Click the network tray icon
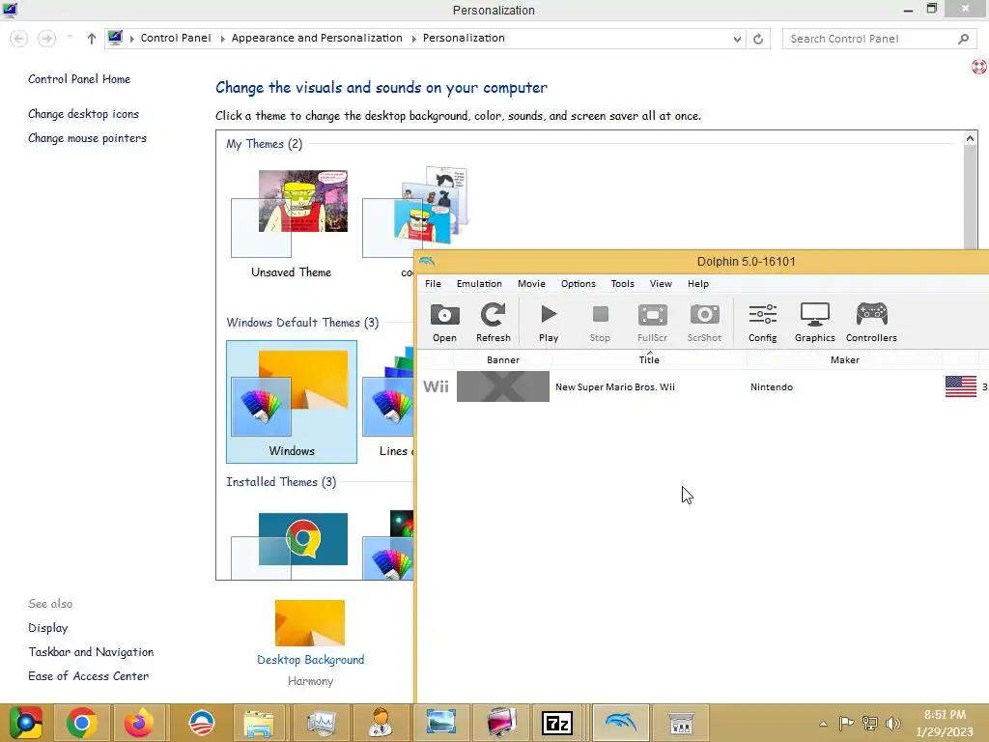This screenshot has width=989, height=742. (x=870, y=724)
